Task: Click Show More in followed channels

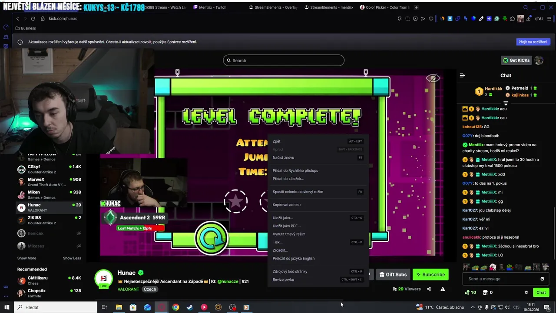Action: tap(26, 258)
